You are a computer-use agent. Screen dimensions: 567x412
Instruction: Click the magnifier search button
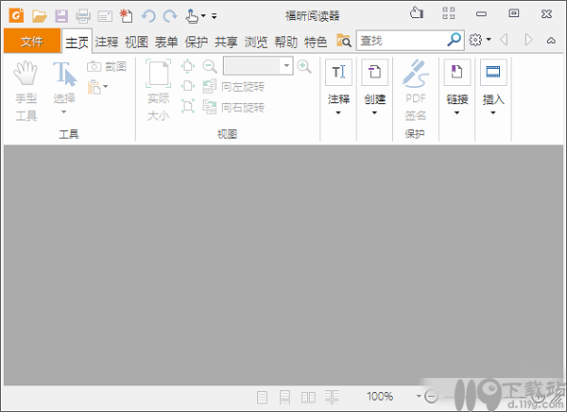[x=455, y=40]
